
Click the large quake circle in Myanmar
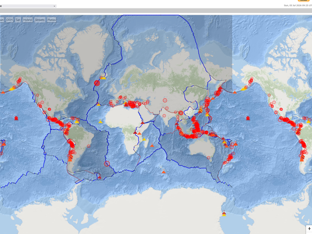point(181,113)
